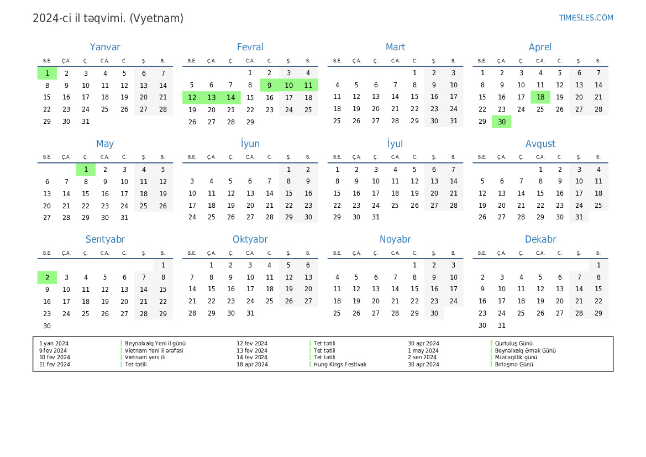Viewport: 646px width, 457px height.
Task: Click the title "2024-ci il təqvimi. (Vyetnam)"
Action: (x=108, y=18)
